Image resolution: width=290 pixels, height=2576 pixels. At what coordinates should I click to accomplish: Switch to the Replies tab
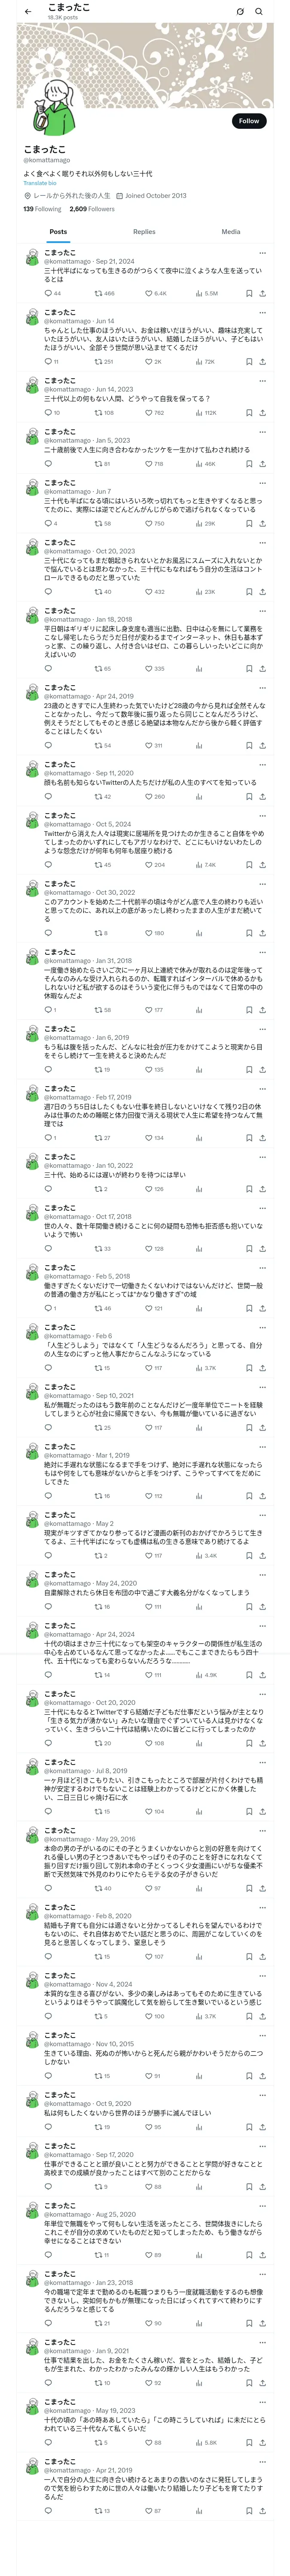144,232
